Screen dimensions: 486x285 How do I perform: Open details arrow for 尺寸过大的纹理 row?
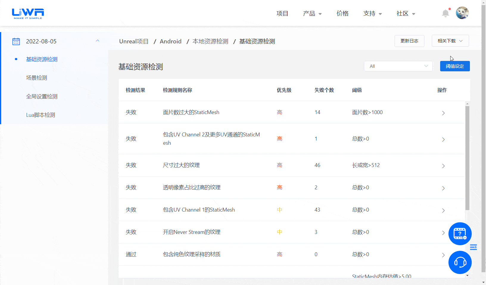pyautogui.click(x=443, y=166)
